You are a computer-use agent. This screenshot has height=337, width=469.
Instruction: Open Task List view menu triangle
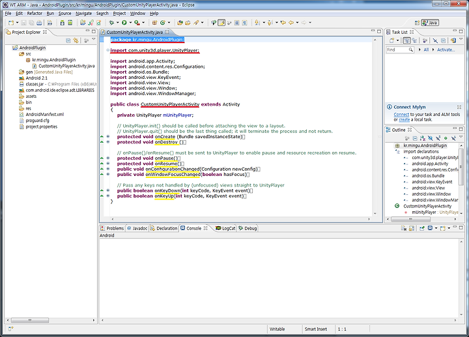pyautogui.click(x=461, y=39)
